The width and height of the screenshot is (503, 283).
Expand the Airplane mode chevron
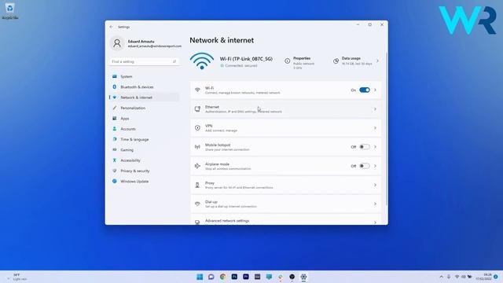(375, 166)
